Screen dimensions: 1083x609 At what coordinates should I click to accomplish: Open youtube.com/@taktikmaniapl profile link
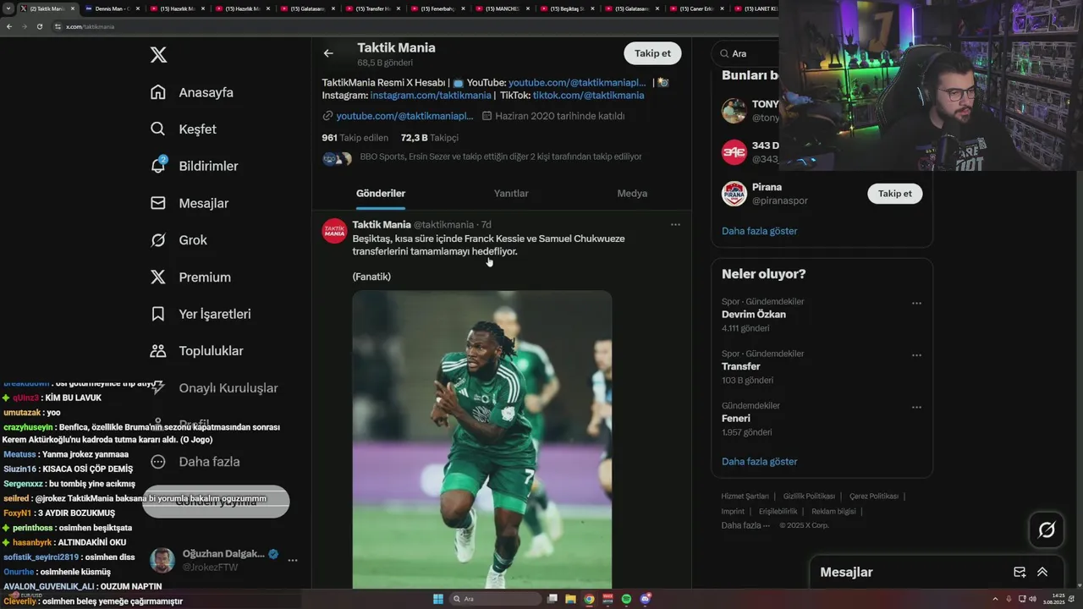[x=404, y=116]
